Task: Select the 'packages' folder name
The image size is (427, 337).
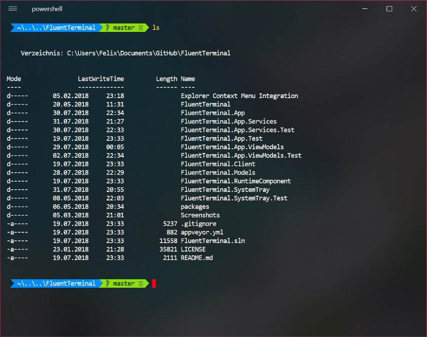Action: coord(195,207)
